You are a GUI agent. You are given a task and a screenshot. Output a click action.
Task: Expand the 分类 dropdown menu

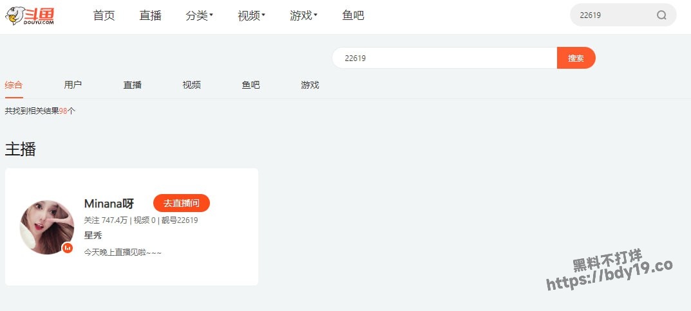(199, 15)
